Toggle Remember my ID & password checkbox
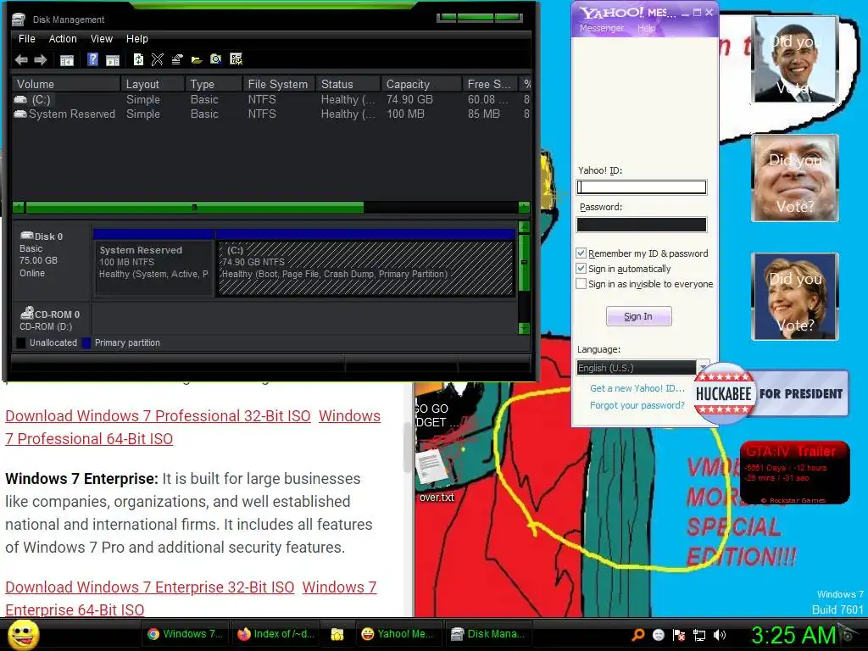The image size is (868, 651). coord(581,253)
